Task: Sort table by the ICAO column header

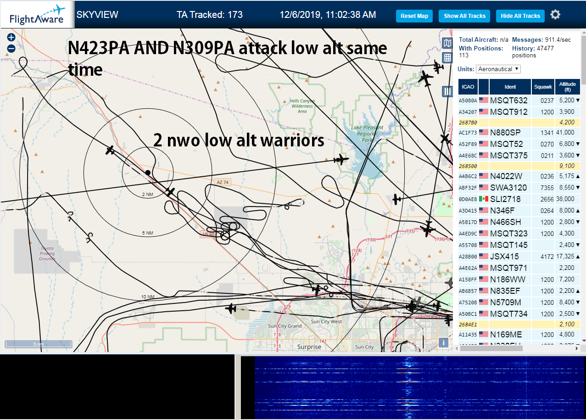Action: coord(468,87)
